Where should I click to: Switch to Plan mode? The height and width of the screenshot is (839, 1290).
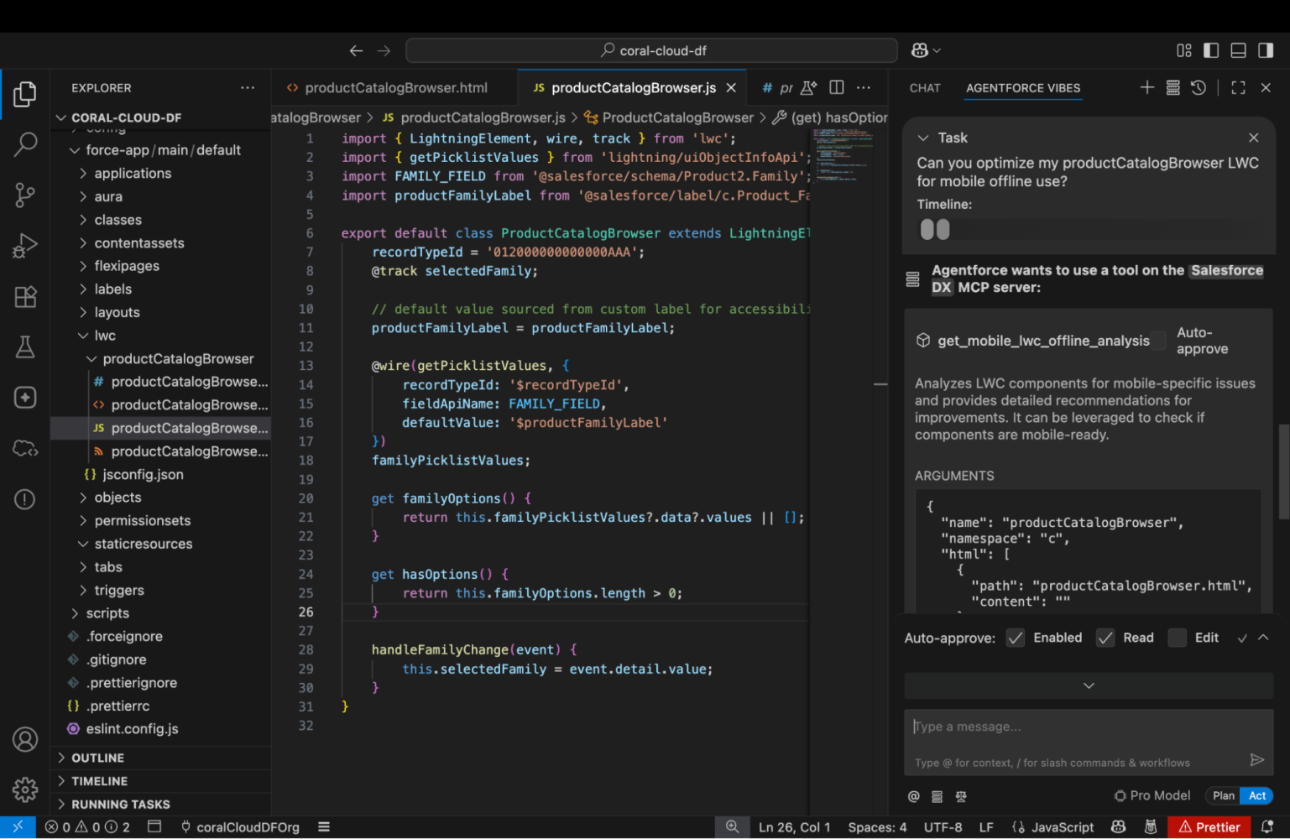point(1223,795)
